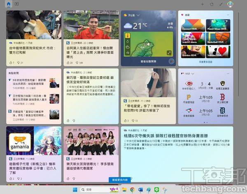Like the Taichung pet expo dog article
Viewport: 247px width, 194px height.
pos(11,62)
